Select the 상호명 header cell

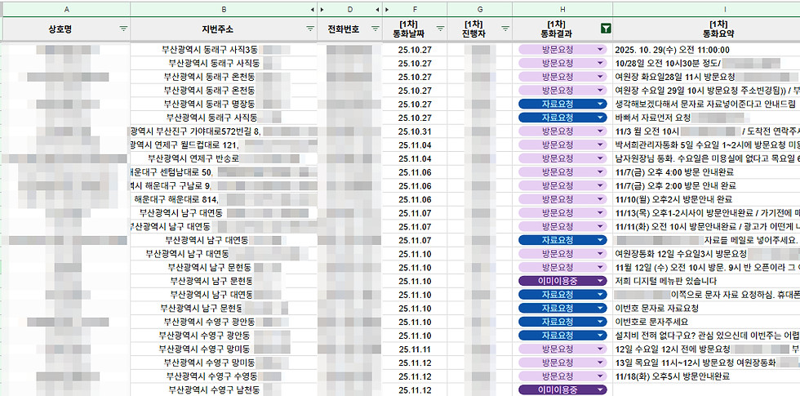(x=67, y=29)
